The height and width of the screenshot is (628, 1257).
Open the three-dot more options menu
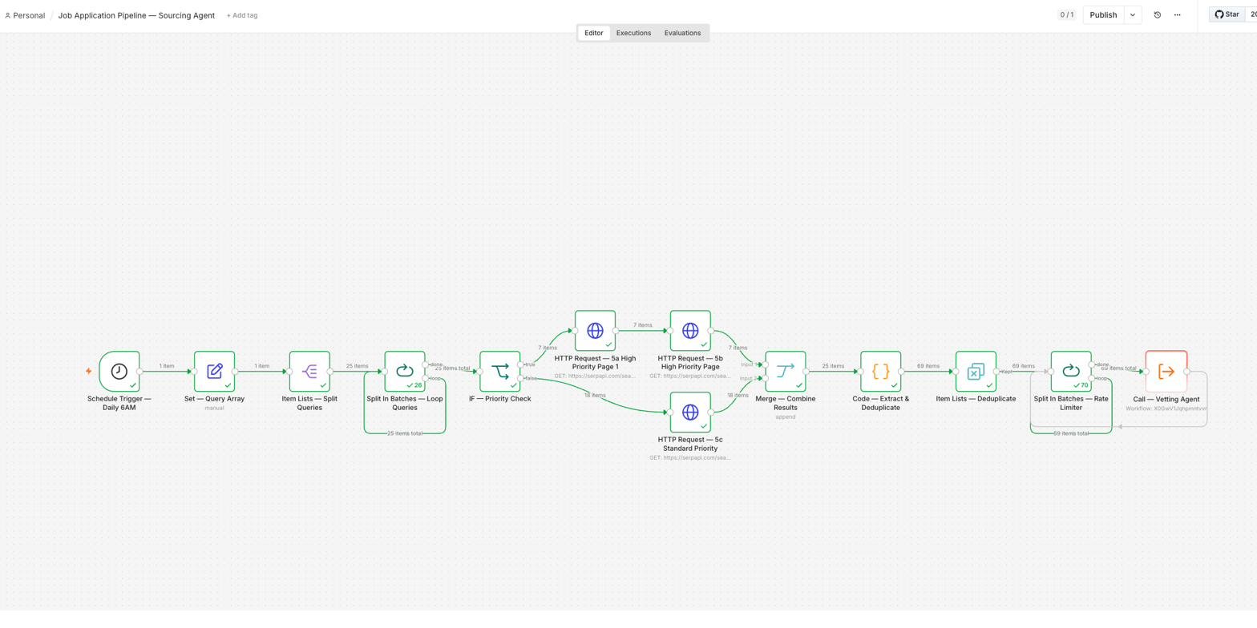1177,15
